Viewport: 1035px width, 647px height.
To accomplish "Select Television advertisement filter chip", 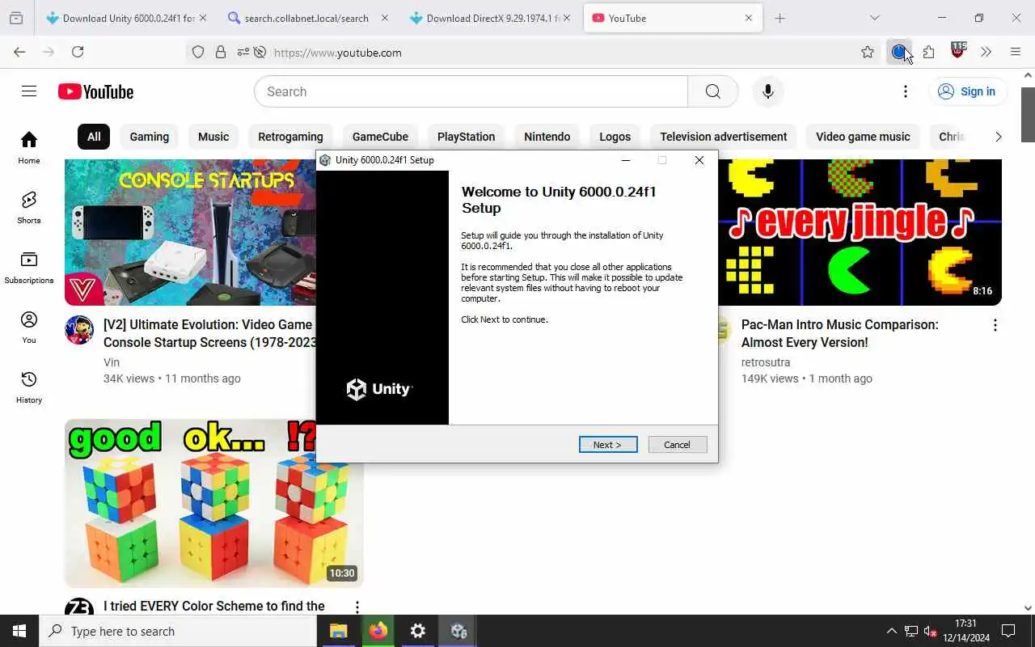I will tap(724, 137).
